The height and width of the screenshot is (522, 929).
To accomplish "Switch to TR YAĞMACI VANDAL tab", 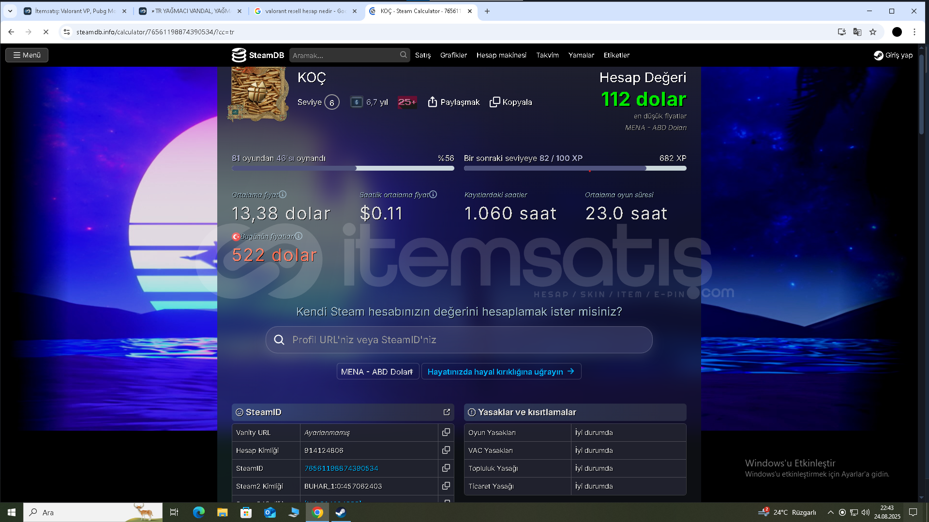I will click(x=190, y=11).
